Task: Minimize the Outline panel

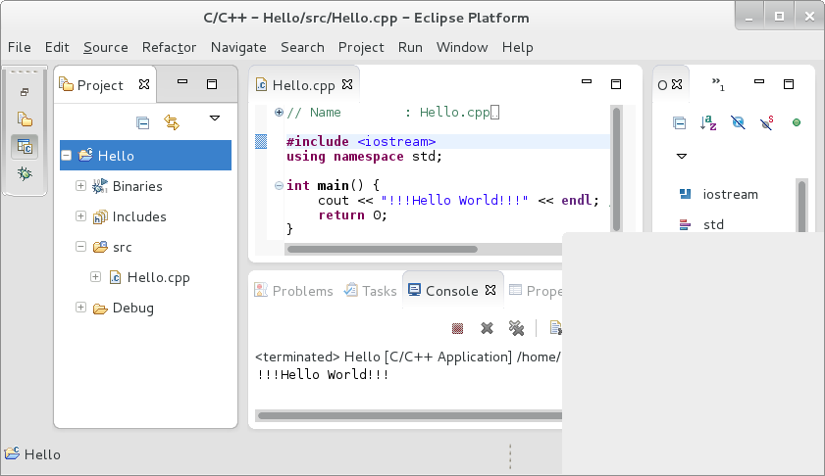Action: tap(759, 81)
